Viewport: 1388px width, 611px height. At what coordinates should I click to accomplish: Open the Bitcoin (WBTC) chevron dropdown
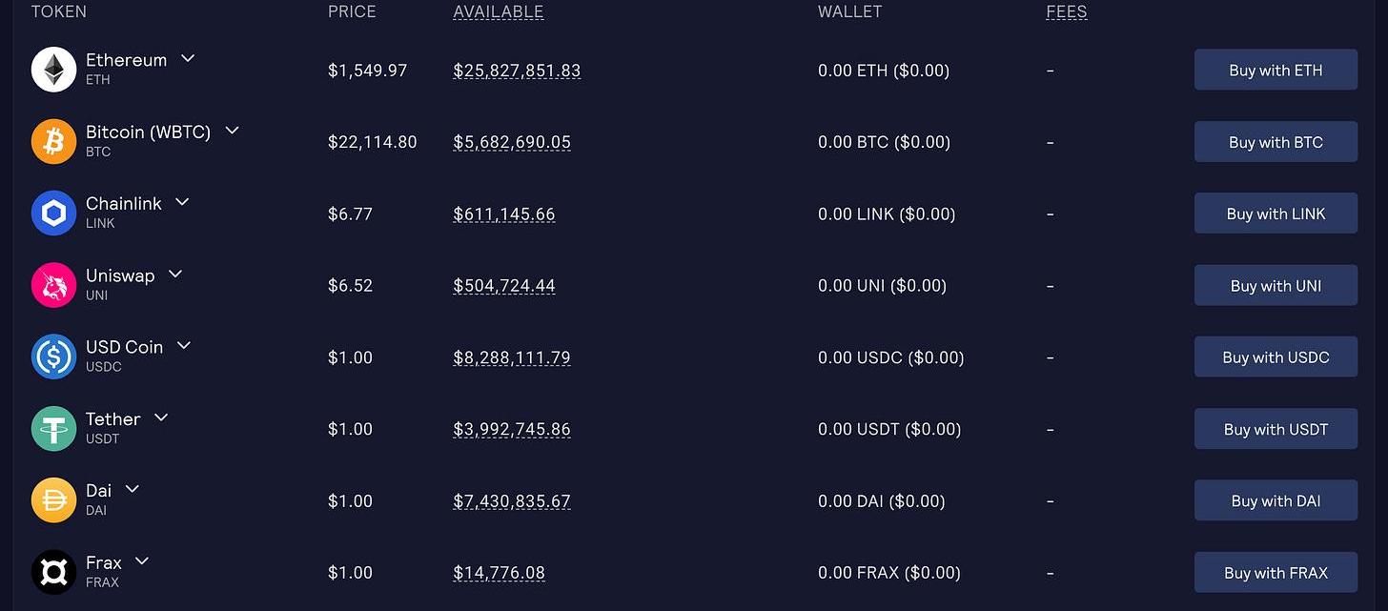[x=232, y=131]
